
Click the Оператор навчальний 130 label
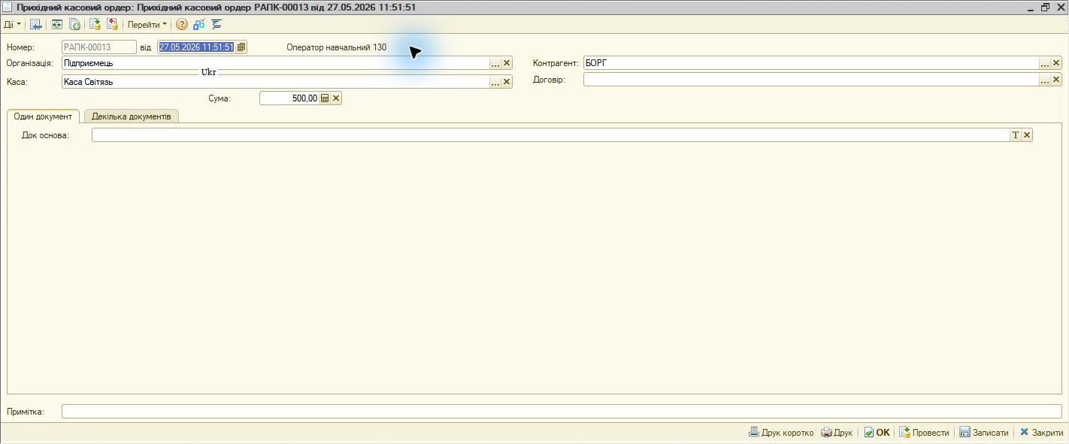click(x=336, y=47)
